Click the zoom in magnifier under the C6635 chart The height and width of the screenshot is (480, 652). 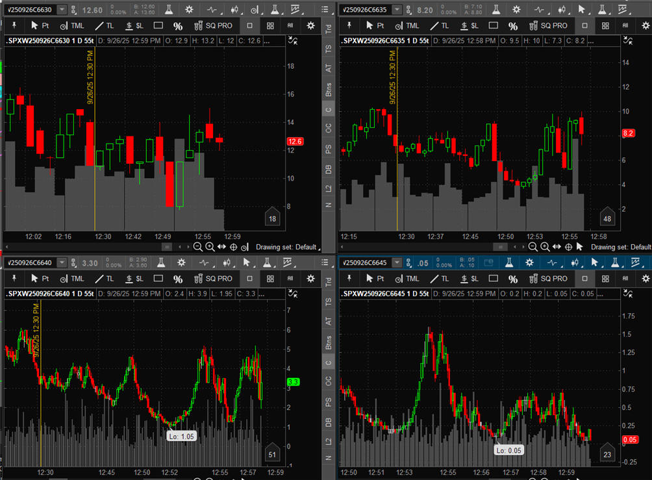tap(545, 247)
